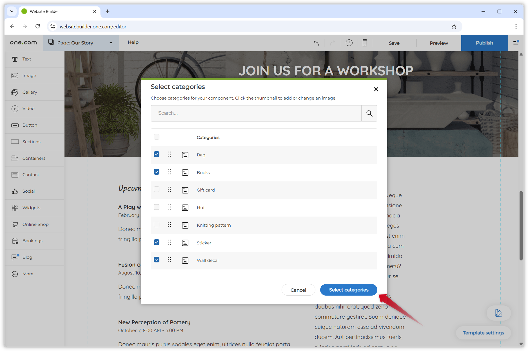Cancel the category selection dialog

(298, 290)
